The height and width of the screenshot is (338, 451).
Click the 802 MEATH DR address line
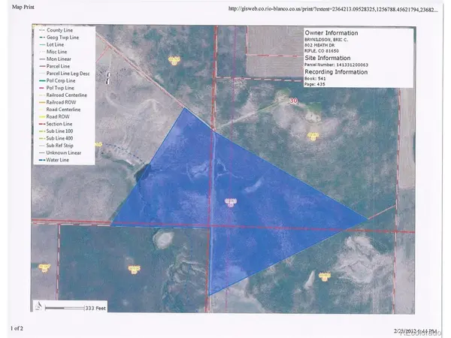click(x=319, y=45)
